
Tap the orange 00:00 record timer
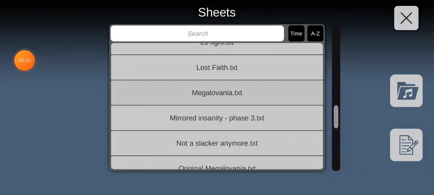coord(25,60)
